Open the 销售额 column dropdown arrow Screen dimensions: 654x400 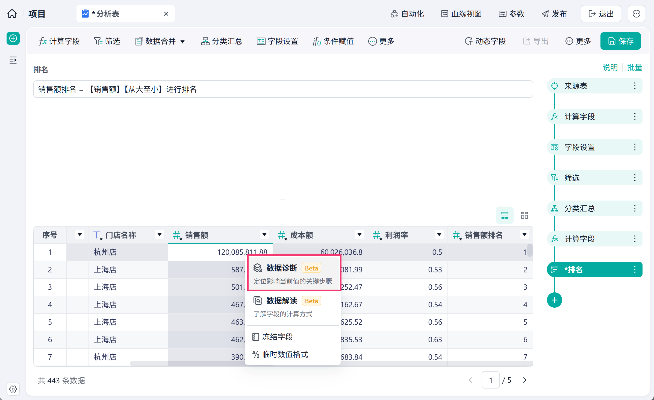pos(264,234)
